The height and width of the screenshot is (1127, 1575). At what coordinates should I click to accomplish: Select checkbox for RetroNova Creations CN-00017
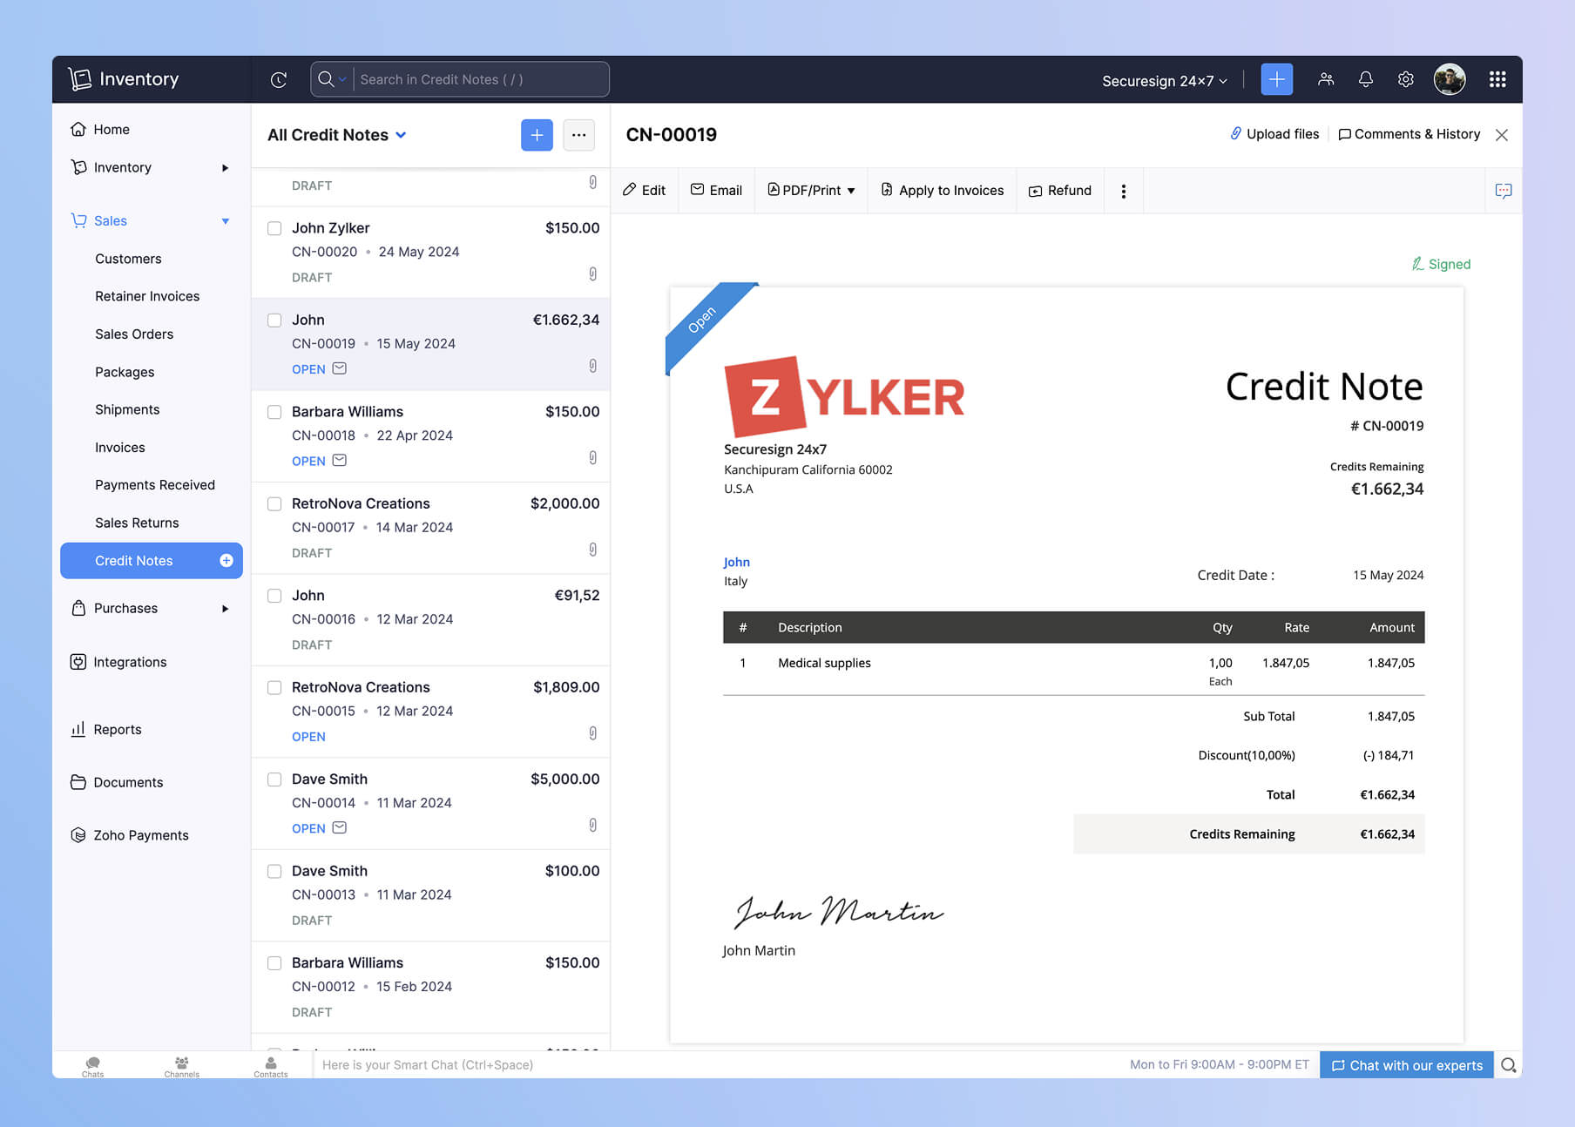274,504
